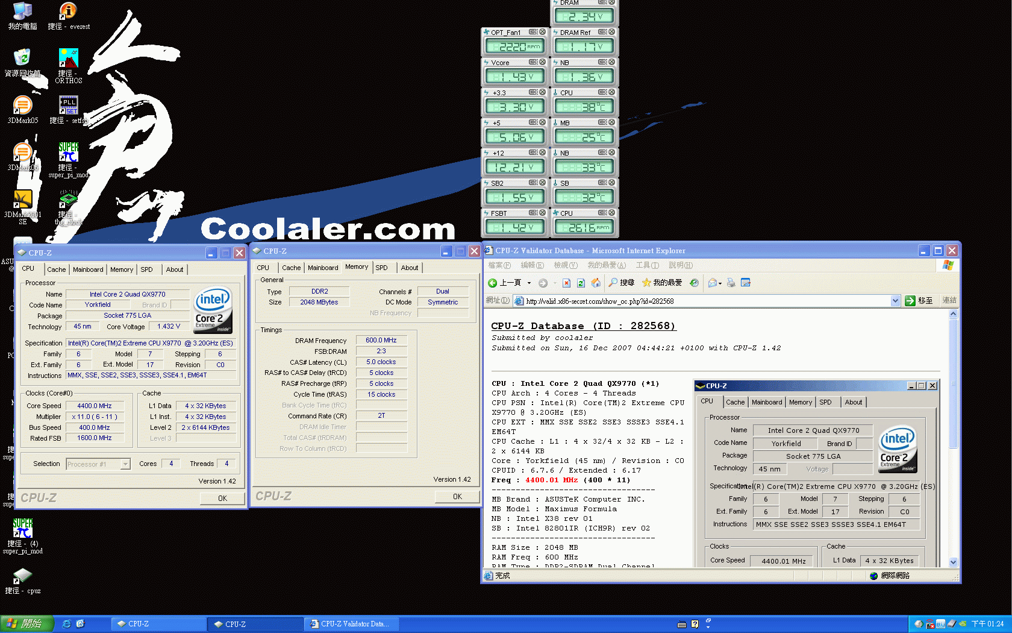Screen dimensions: 1012x633
Task: Click the settings icon on OPT_Fan1 monitor
Action: 533,32
